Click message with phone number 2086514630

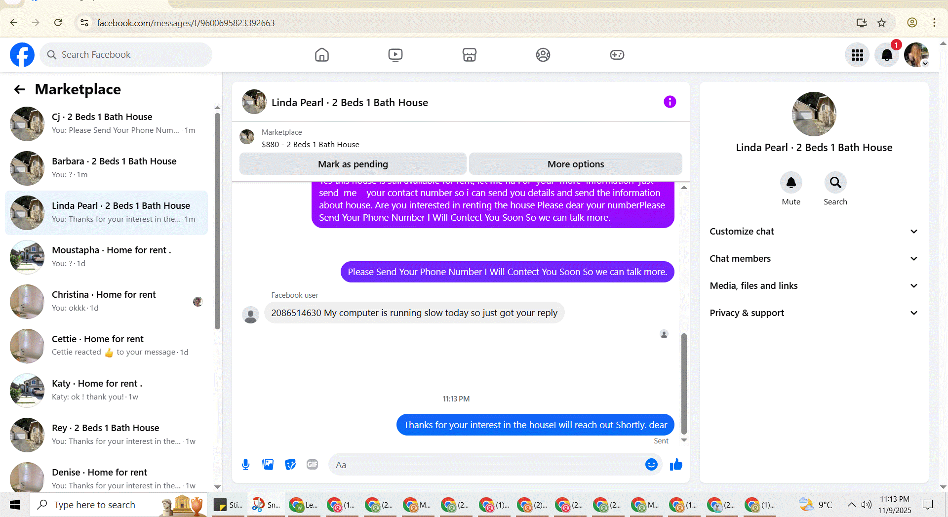[x=414, y=313]
